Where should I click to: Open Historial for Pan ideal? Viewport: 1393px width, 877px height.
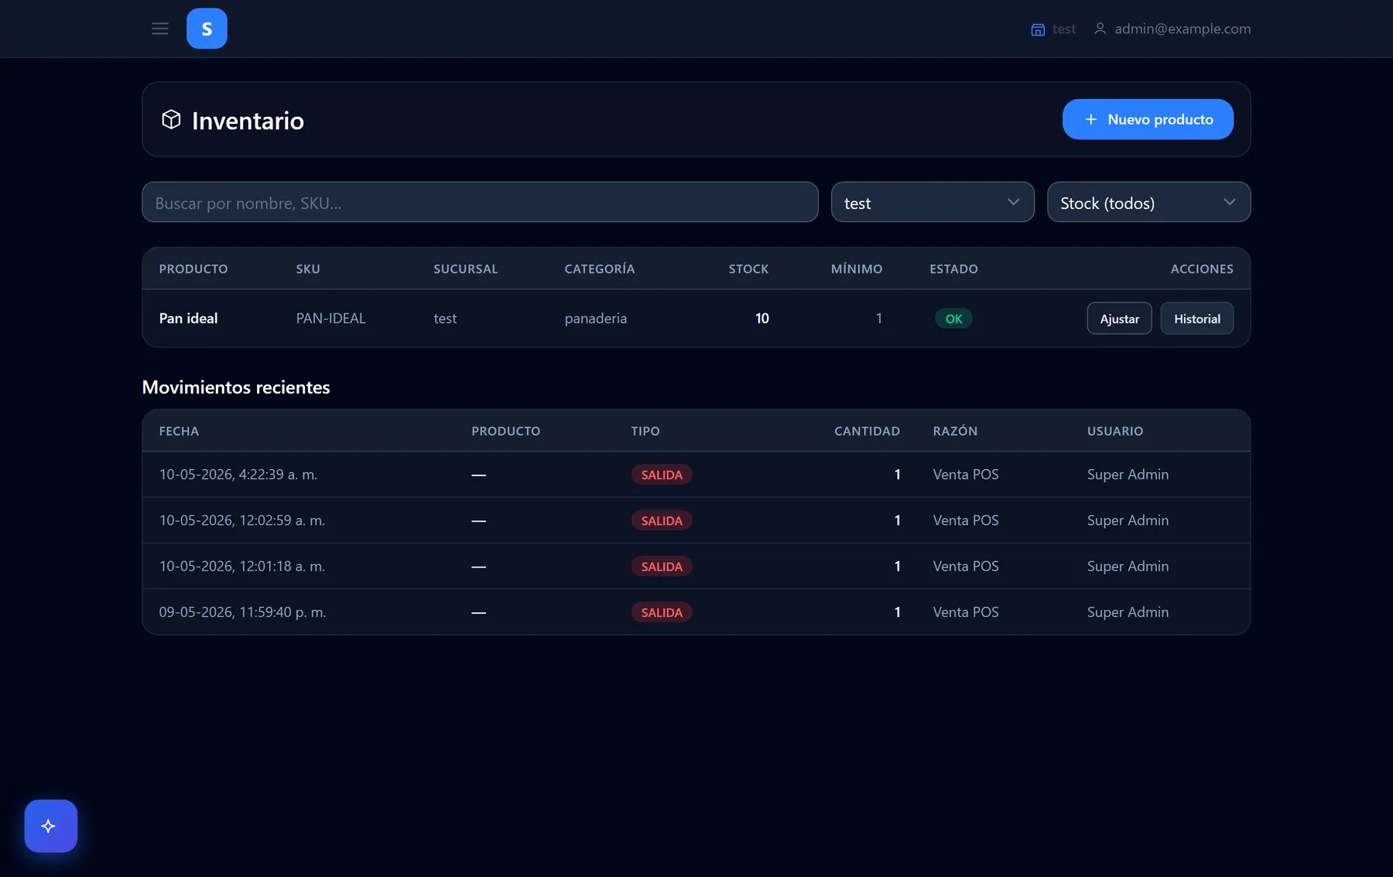[x=1196, y=318]
